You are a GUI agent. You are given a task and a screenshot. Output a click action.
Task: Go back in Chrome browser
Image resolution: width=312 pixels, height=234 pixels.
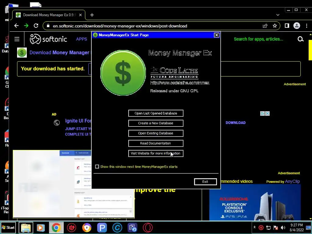[16, 26]
